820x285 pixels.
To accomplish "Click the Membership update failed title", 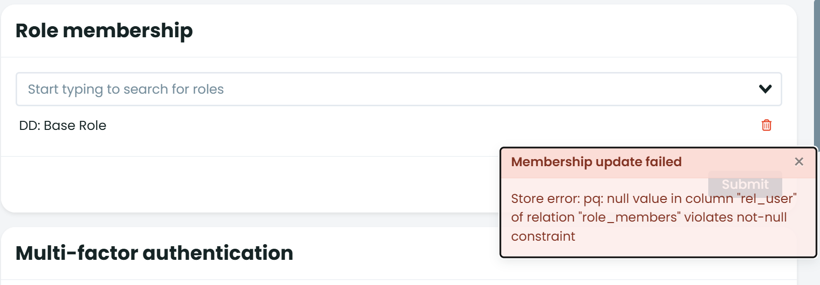I will [596, 162].
